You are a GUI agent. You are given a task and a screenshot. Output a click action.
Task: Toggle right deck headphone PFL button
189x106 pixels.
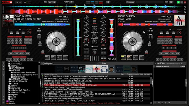coord(103,45)
